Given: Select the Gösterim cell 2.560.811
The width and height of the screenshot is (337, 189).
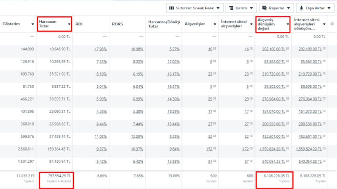Looking at the screenshot, I should tap(26, 149).
